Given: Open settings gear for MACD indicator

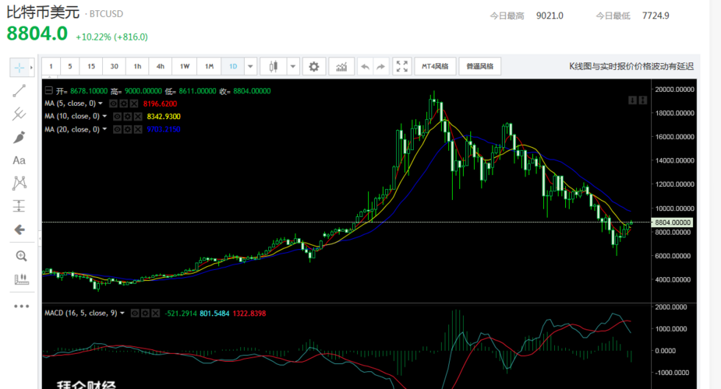Looking at the screenshot, I should 145,314.
